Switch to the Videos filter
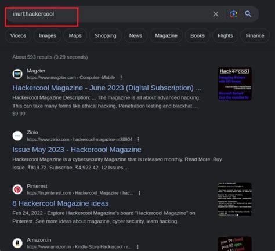Viewport: 275px width, 251px height. tap(18, 35)
